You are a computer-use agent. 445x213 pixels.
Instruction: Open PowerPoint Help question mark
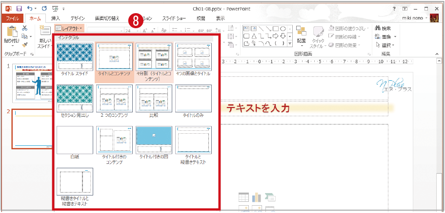pyautogui.click(x=394, y=9)
